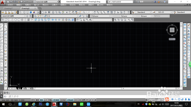Open the WCS dropdown under ViewCube
This screenshot has height=107, width=191.
[172, 39]
